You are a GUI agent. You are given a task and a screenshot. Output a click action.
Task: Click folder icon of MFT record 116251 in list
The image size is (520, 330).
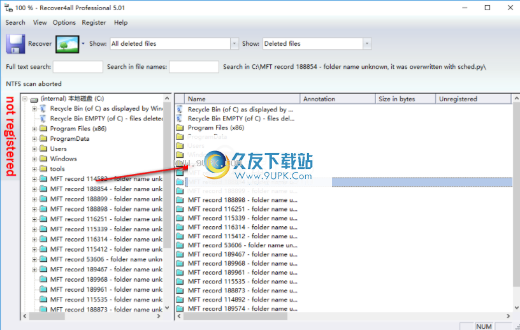(180, 209)
